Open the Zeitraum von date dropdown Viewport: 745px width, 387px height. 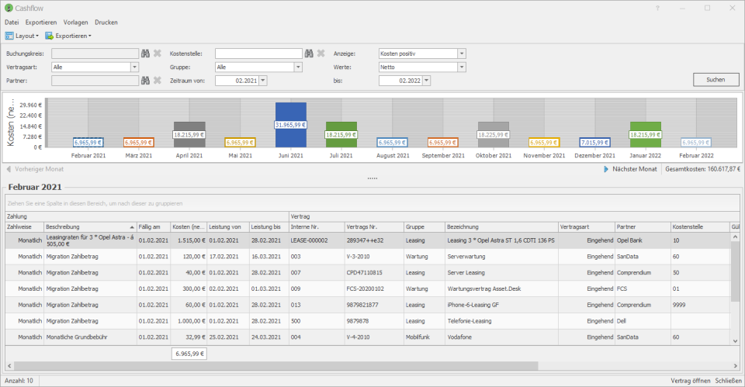click(263, 81)
